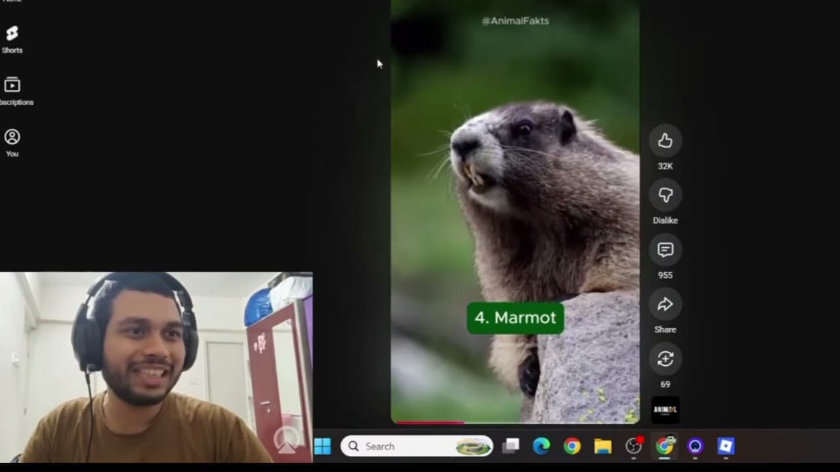Screen dimensions: 840x472
Task: Open the Animal channel sound thumbnail
Action: point(665,410)
